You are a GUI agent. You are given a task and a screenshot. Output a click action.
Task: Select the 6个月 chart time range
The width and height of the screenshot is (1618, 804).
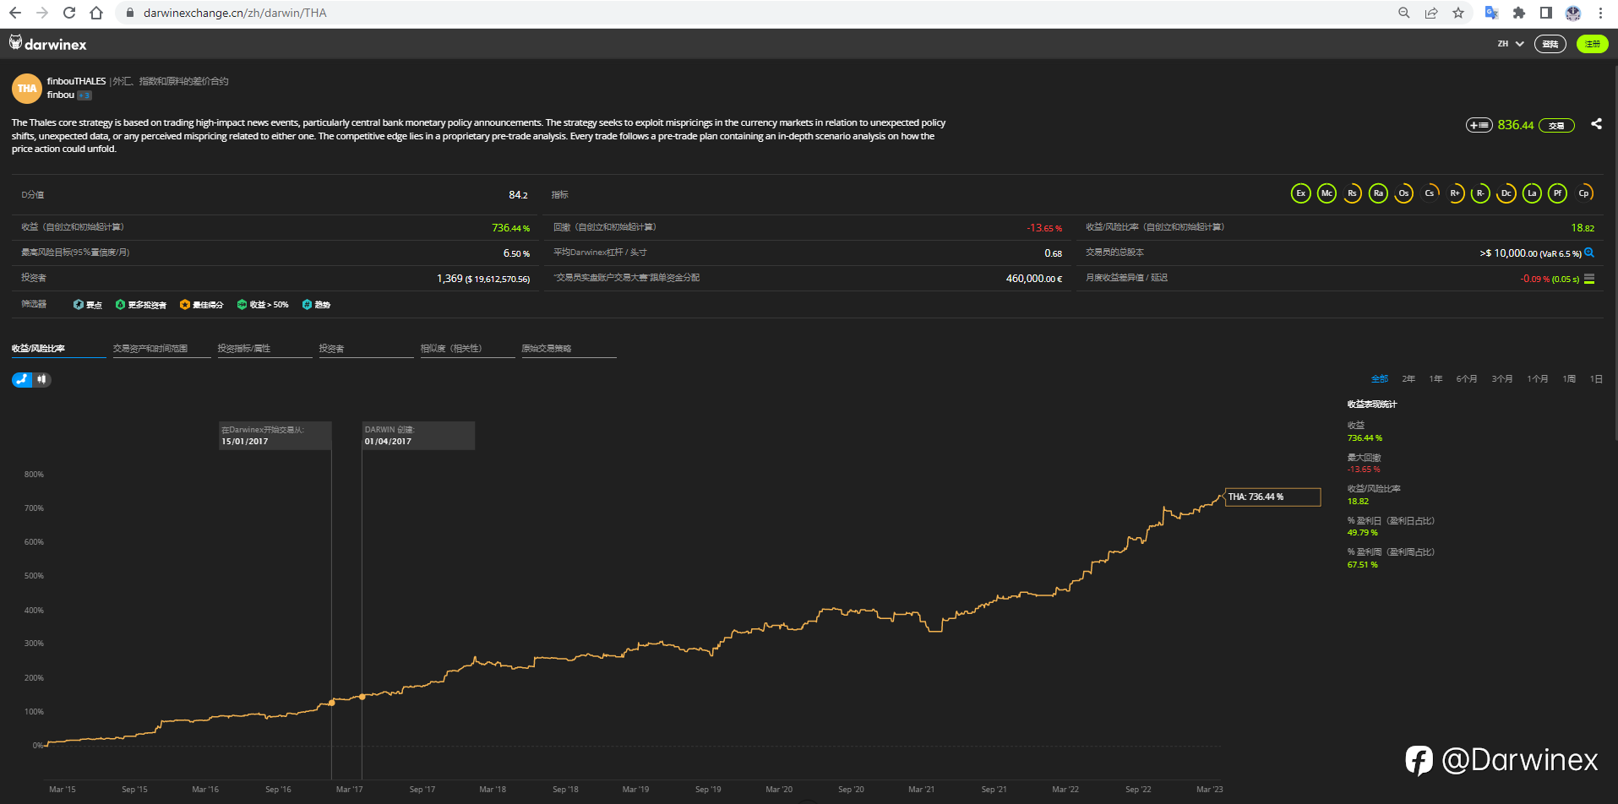tap(1467, 379)
